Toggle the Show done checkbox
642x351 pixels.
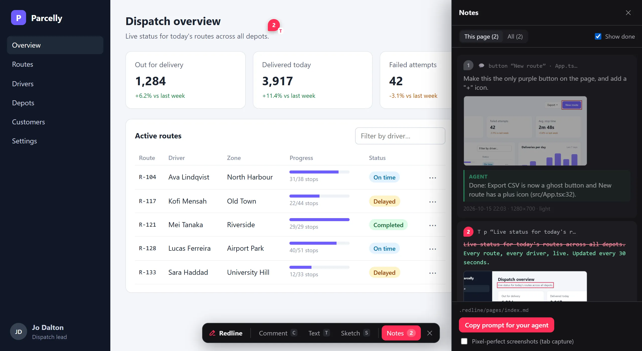click(x=598, y=36)
